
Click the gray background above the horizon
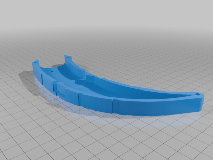pos(106,14)
